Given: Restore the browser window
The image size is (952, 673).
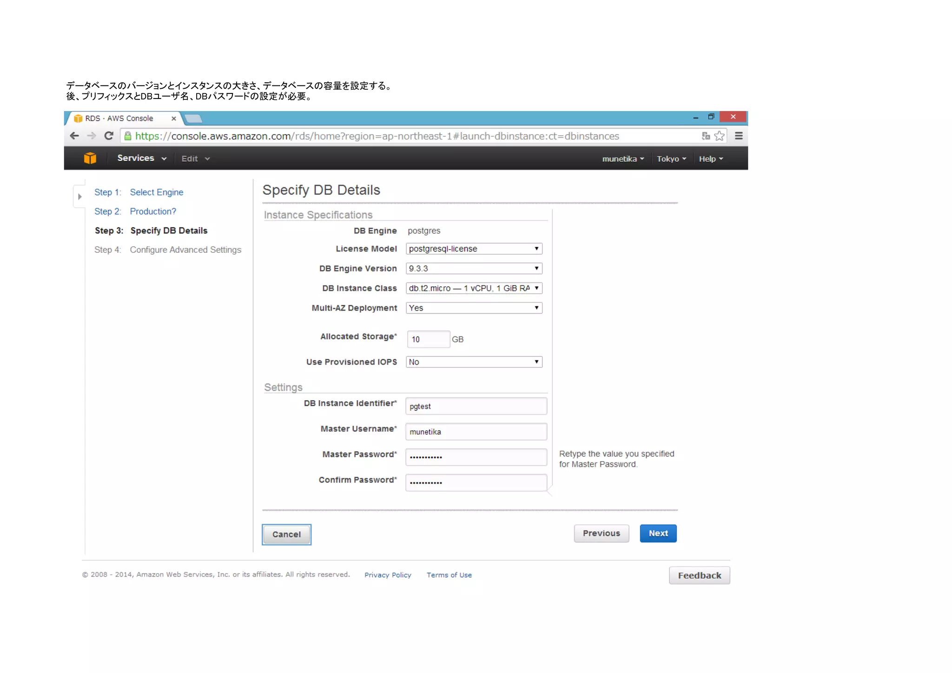Looking at the screenshot, I should click(711, 117).
